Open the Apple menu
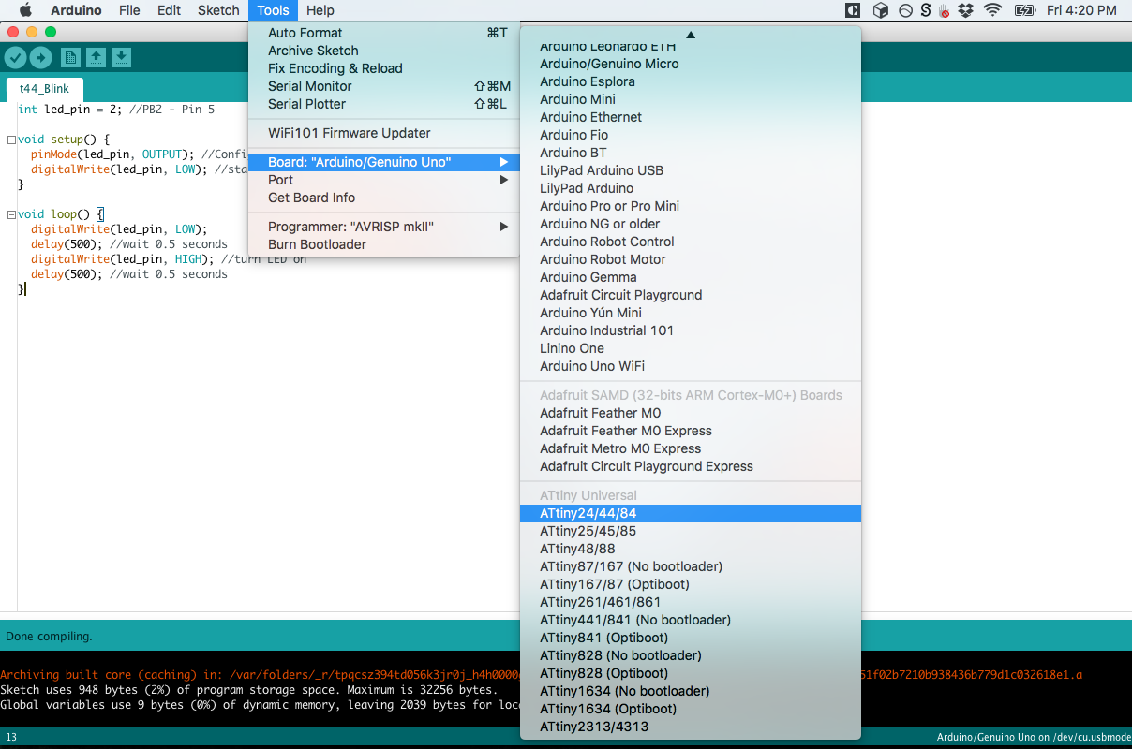The height and width of the screenshot is (749, 1132). (25, 10)
